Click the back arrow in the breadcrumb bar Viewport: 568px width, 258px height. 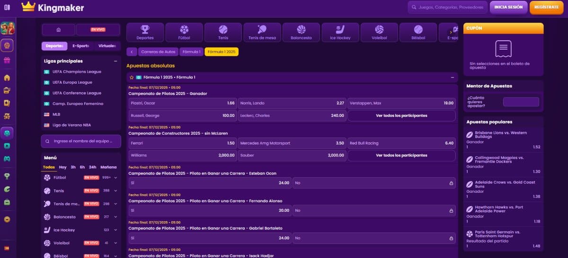[132, 52]
